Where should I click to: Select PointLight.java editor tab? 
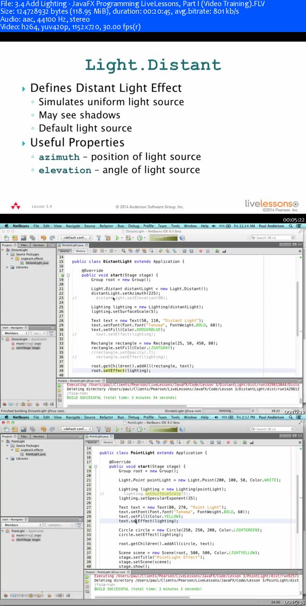tap(99, 436)
